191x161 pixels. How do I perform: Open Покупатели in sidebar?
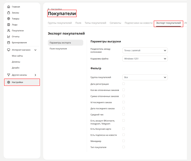(18, 31)
